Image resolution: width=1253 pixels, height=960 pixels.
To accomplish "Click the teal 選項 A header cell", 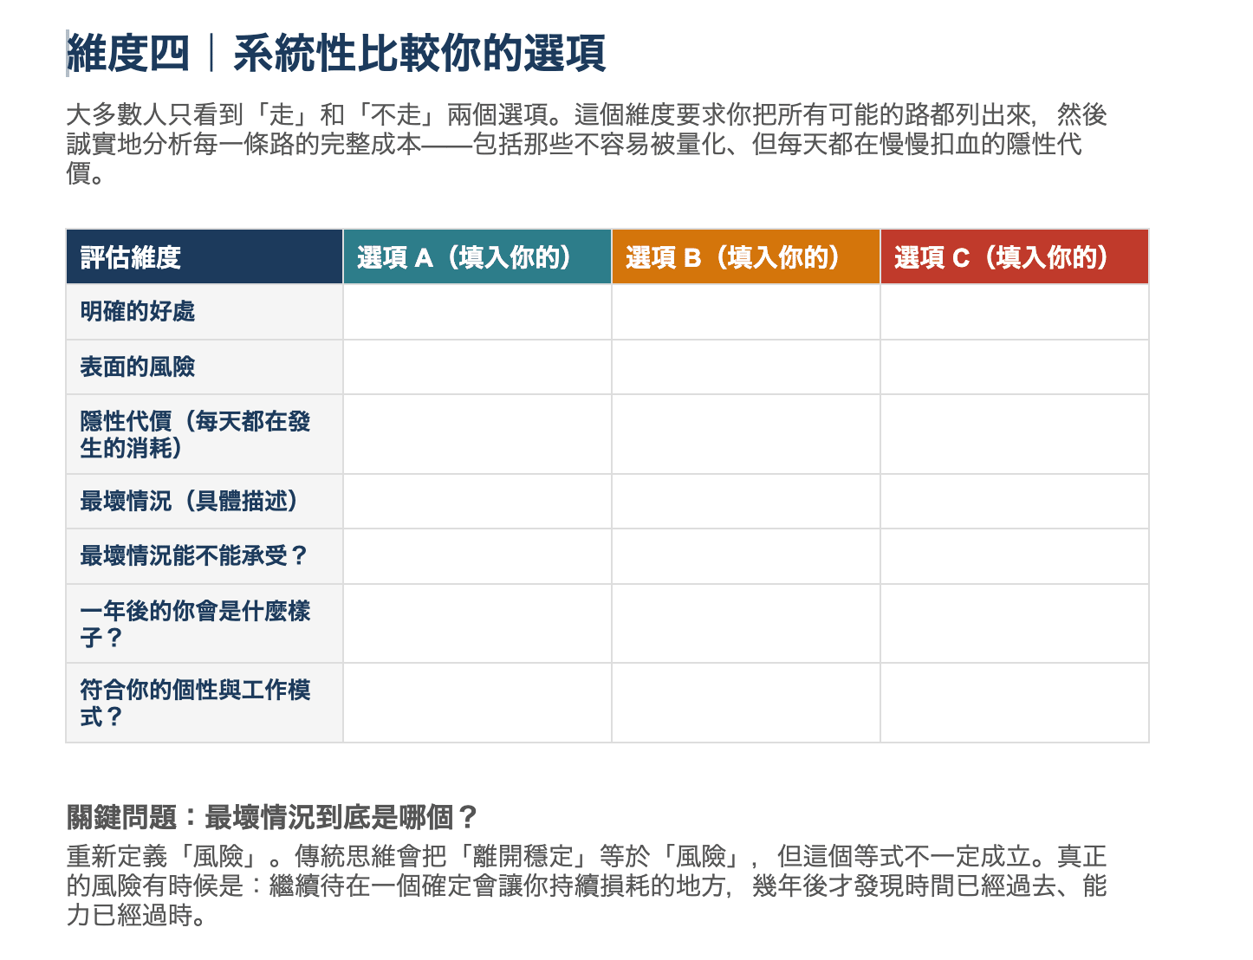I will click(x=477, y=257).
